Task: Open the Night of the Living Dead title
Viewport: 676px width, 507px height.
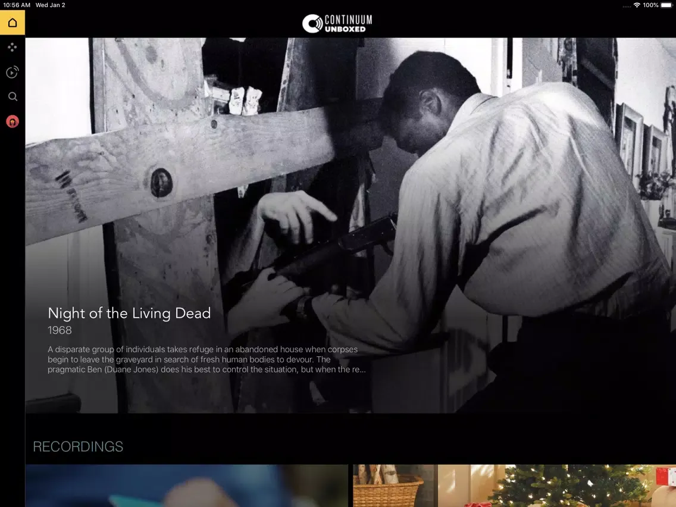Action: [129, 314]
